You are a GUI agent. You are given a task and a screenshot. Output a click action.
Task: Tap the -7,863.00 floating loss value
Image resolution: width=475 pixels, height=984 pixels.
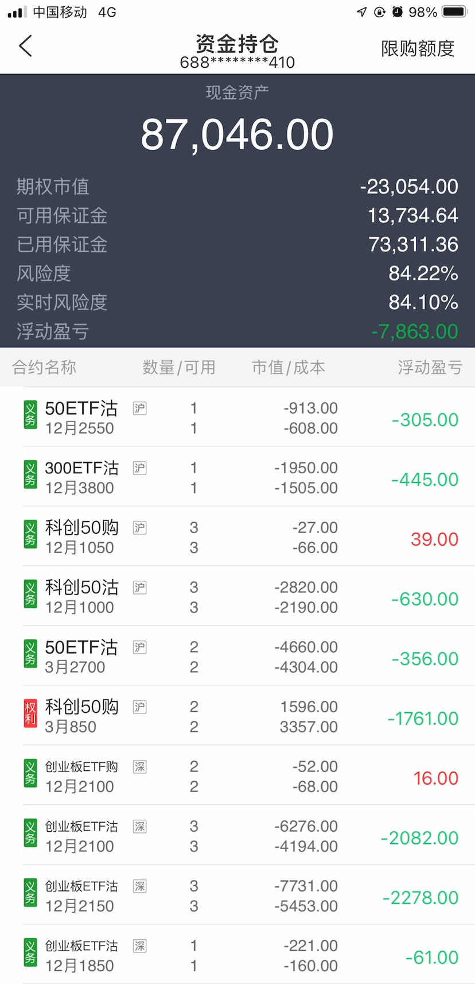click(414, 331)
